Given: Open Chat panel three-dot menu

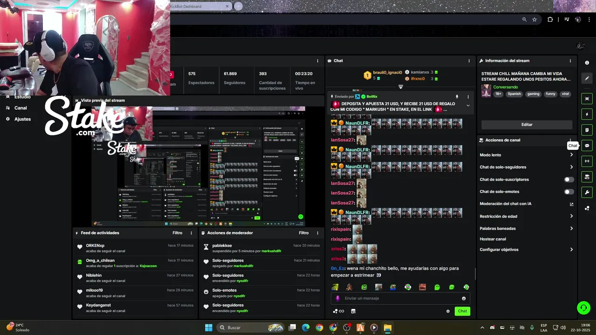Looking at the screenshot, I should [469, 60].
